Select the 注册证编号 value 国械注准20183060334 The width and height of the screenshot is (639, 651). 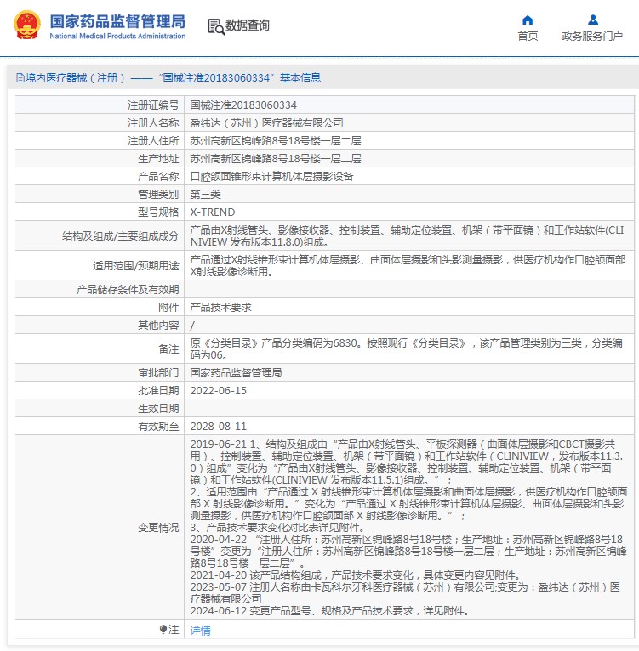click(243, 105)
